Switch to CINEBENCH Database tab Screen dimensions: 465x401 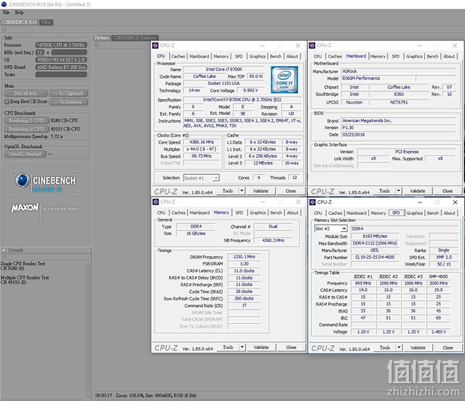(x=135, y=37)
